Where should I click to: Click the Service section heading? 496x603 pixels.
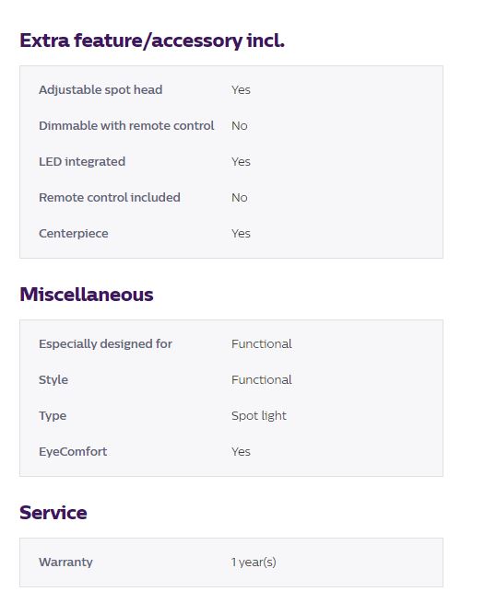click(x=53, y=513)
